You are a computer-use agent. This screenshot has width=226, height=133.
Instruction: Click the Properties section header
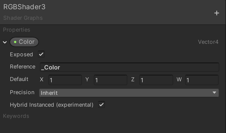(16, 30)
